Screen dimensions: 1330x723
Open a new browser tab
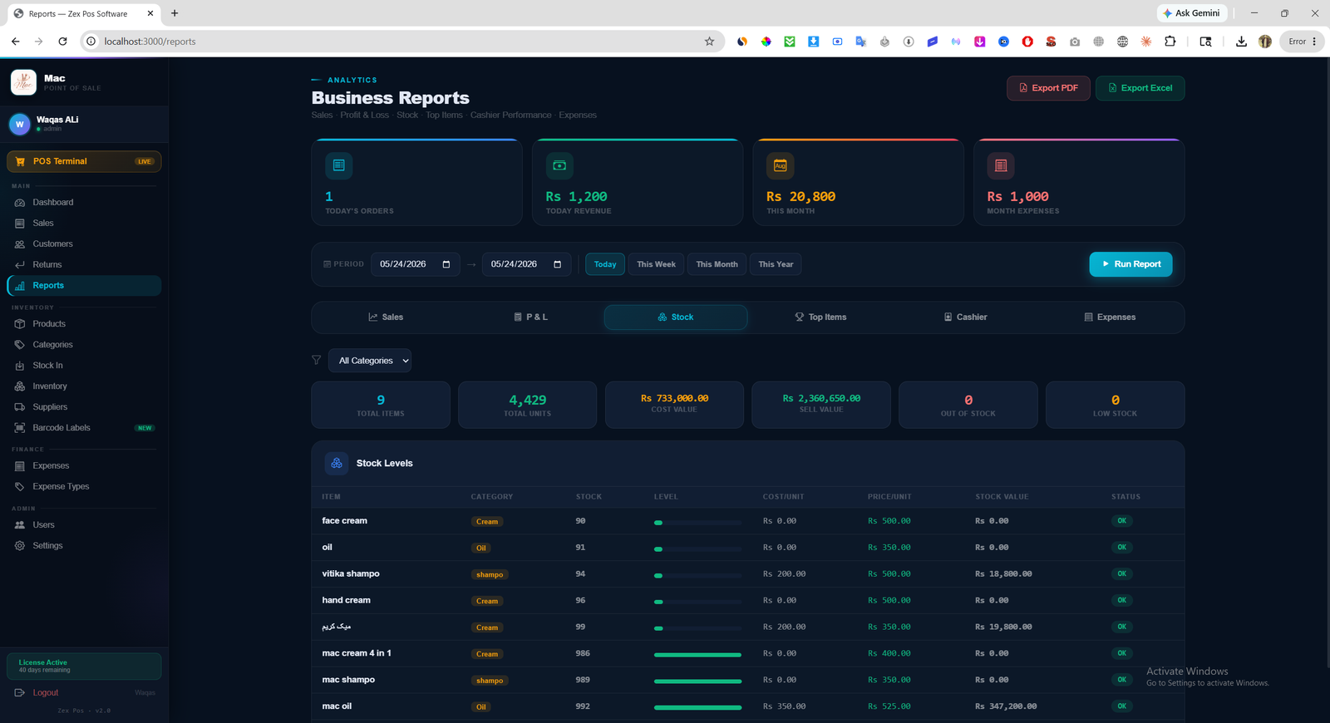pyautogui.click(x=175, y=13)
